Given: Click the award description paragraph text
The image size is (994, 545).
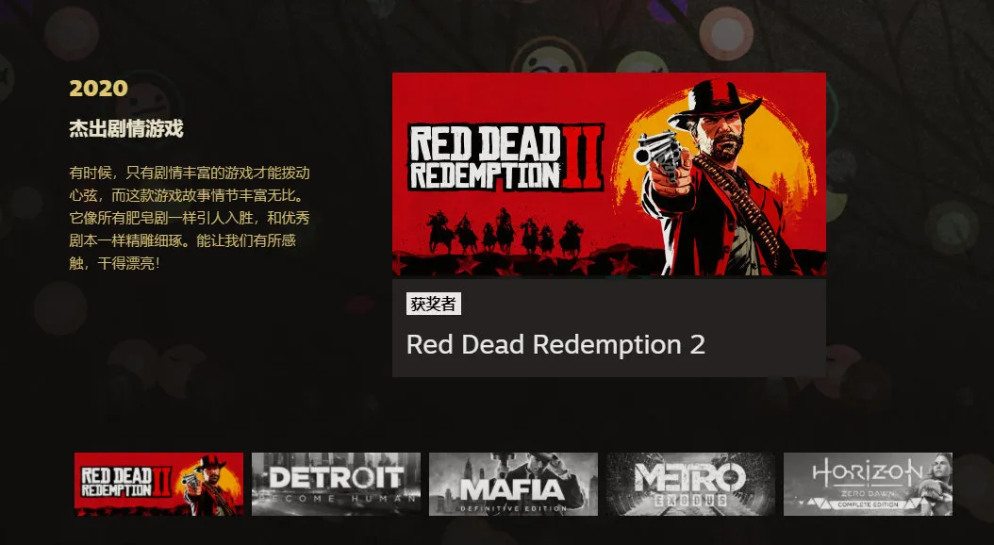Looking at the screenshot, I should pos(189,218).
